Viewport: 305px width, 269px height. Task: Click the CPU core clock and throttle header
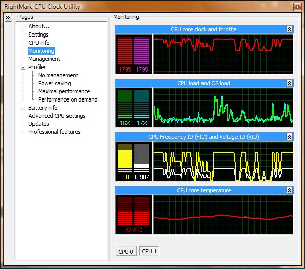coord(204,29)
